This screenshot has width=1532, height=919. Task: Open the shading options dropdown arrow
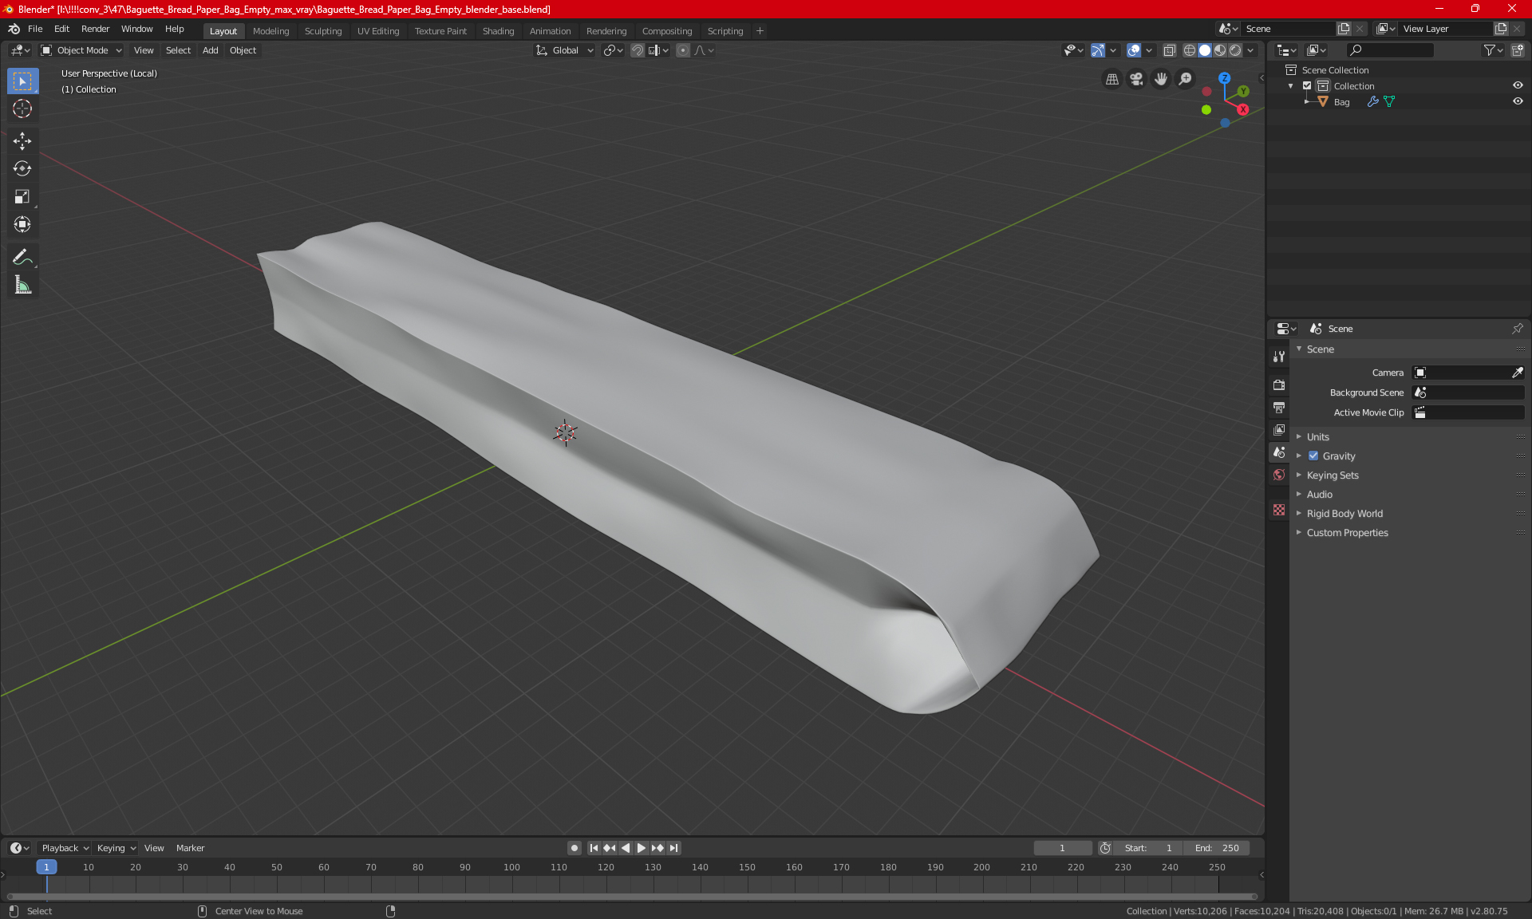coord(1250,50)
